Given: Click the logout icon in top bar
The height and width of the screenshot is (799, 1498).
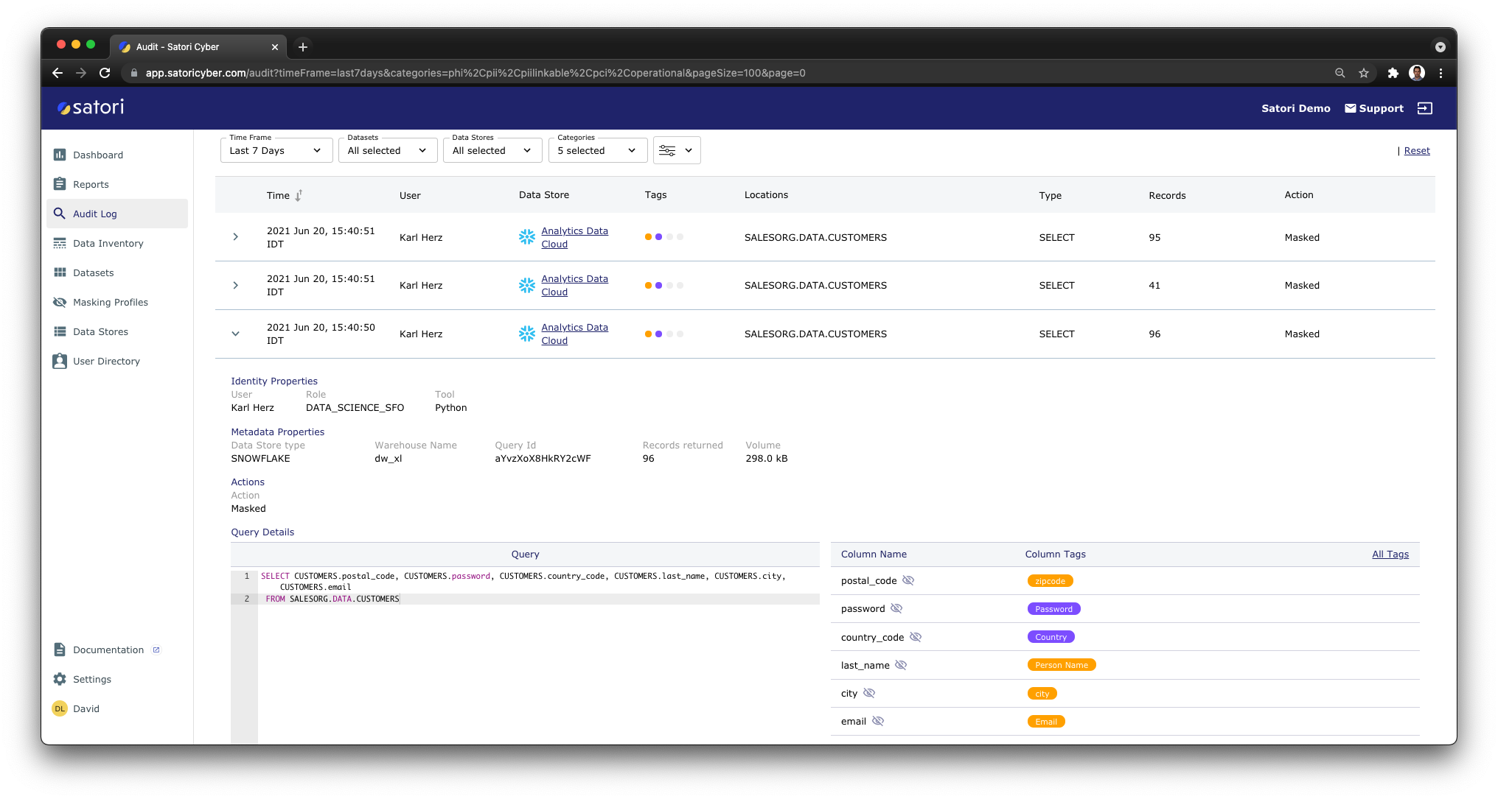Looking at the screenshot, I should pos(1424,108).
